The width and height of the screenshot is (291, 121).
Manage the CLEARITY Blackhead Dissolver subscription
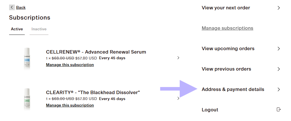70,105
